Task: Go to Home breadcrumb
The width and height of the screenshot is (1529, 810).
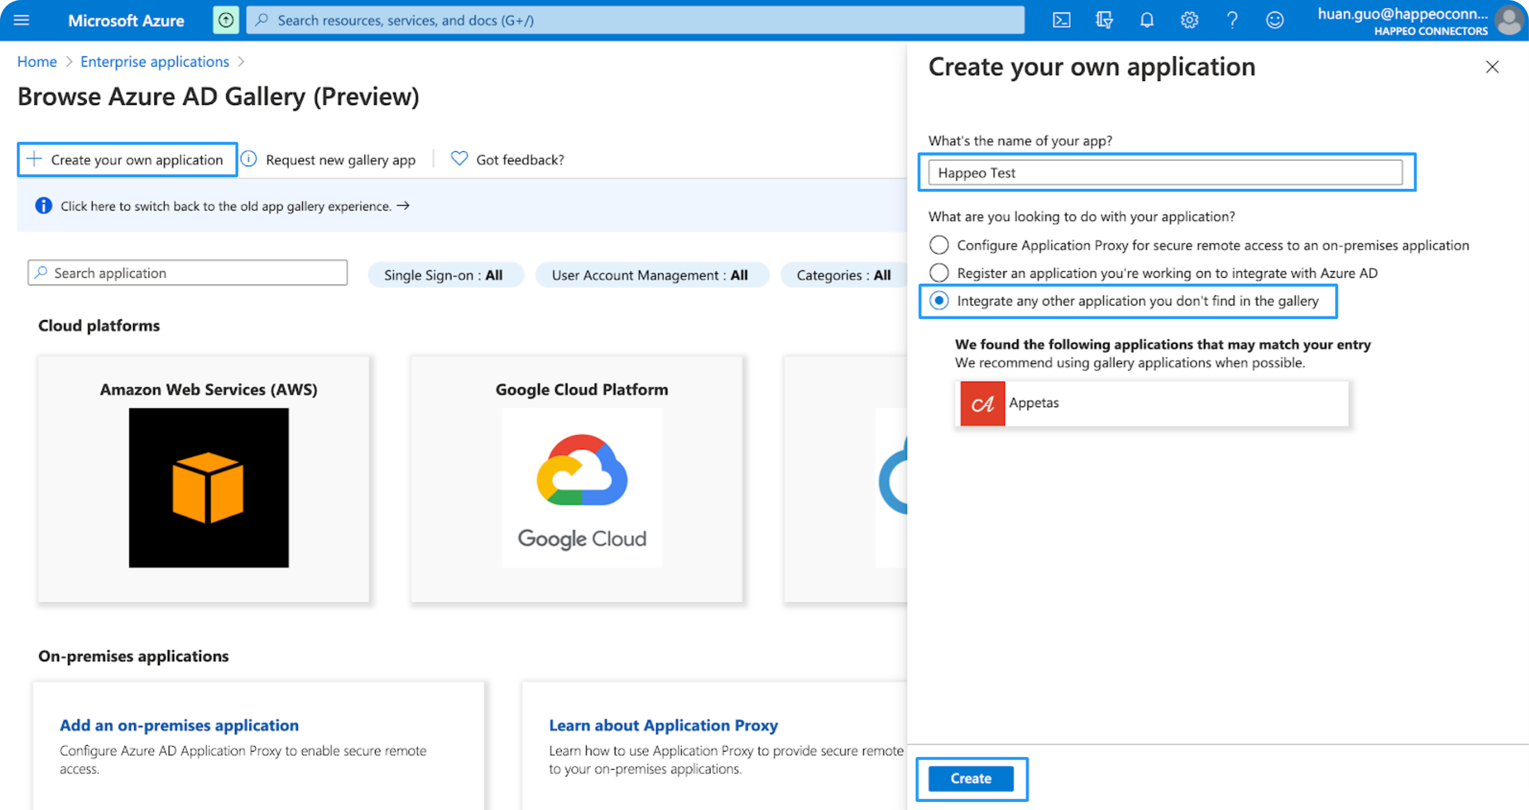Action: 37,62
